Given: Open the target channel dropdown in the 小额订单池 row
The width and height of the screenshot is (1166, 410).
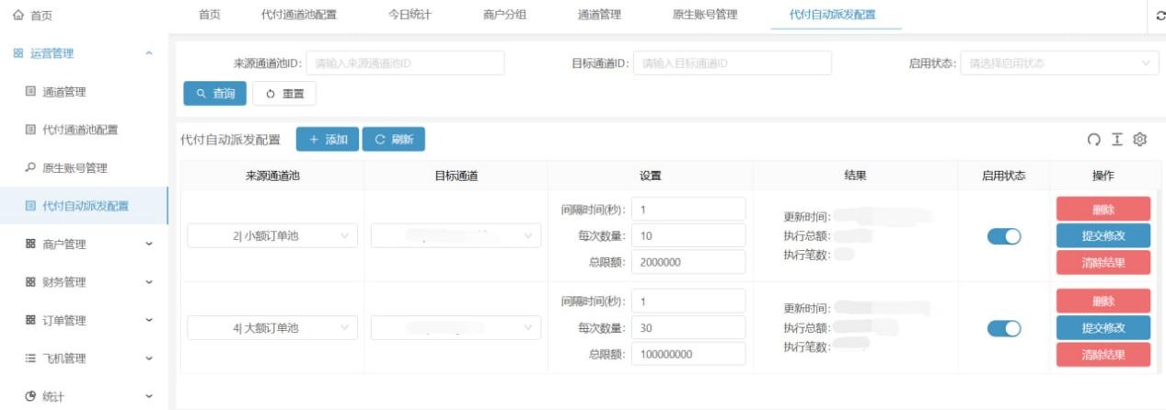Looking at the screenshot, I should coord(456,236).
